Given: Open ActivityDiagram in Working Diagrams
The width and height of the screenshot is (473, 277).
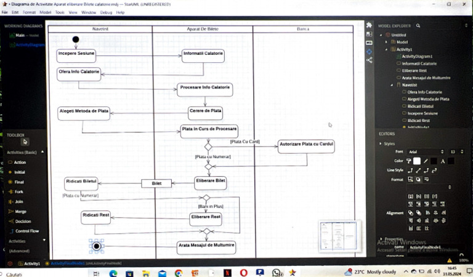Looking at the screenshot, I should (27, 45).
